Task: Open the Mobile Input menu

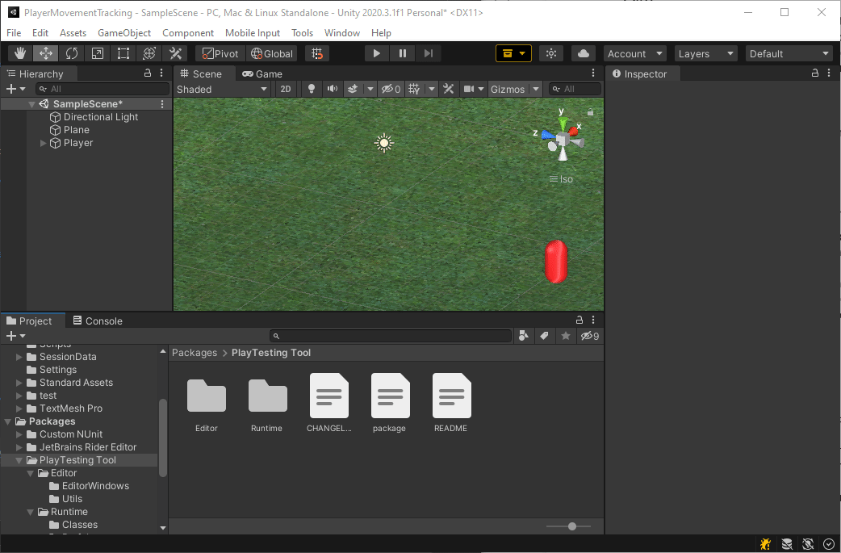Action: pyautogui.click(x=253, y=33)
